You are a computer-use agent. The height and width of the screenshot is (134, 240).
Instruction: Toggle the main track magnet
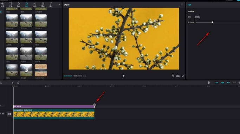[x=217, y=83]
